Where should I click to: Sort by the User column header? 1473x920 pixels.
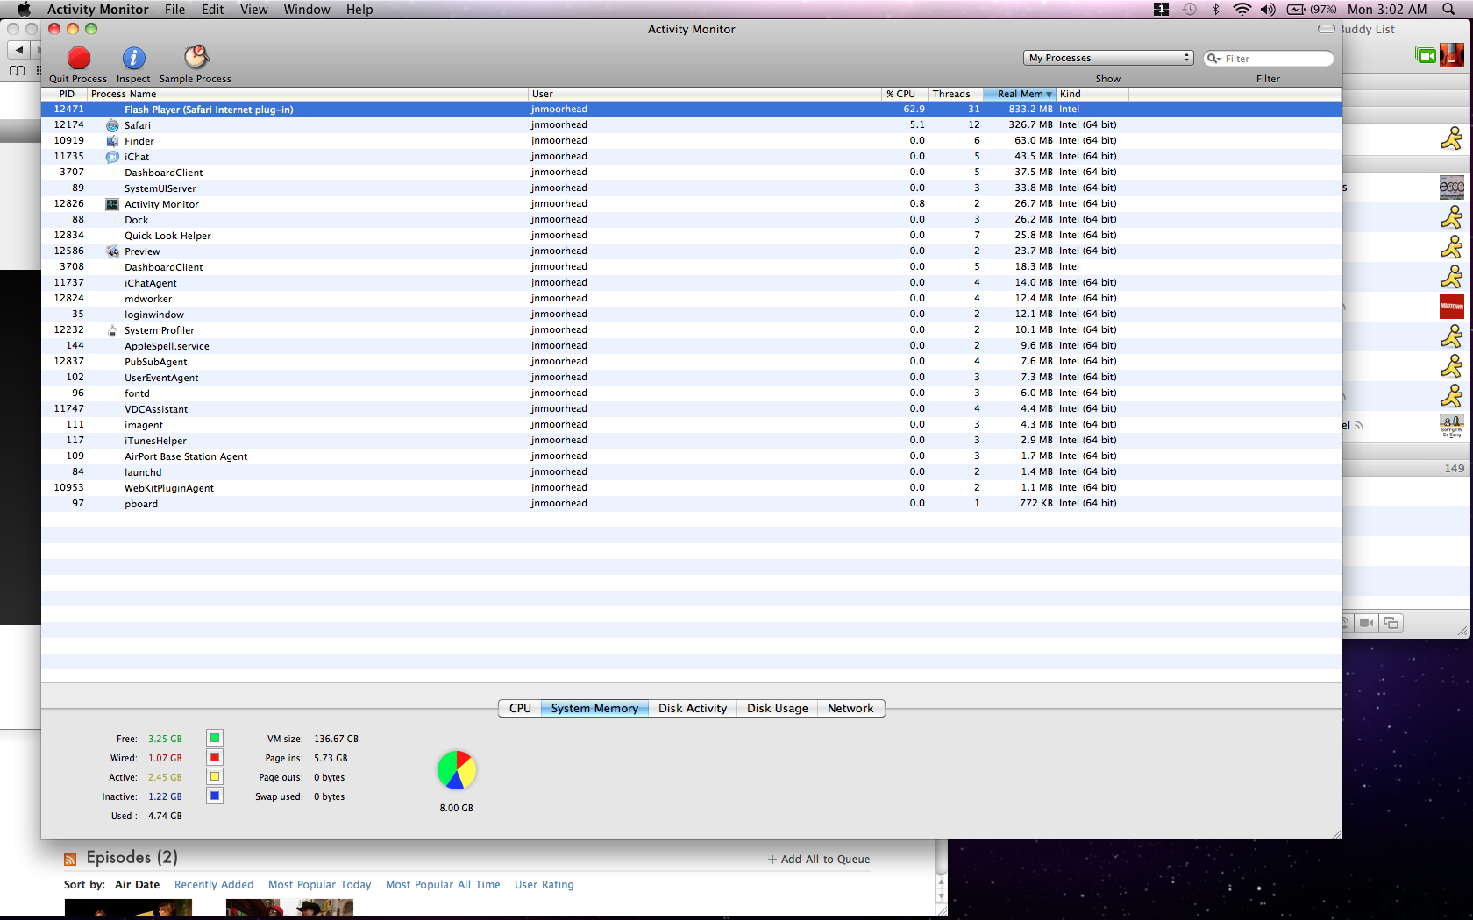click(x=705, y=94)
